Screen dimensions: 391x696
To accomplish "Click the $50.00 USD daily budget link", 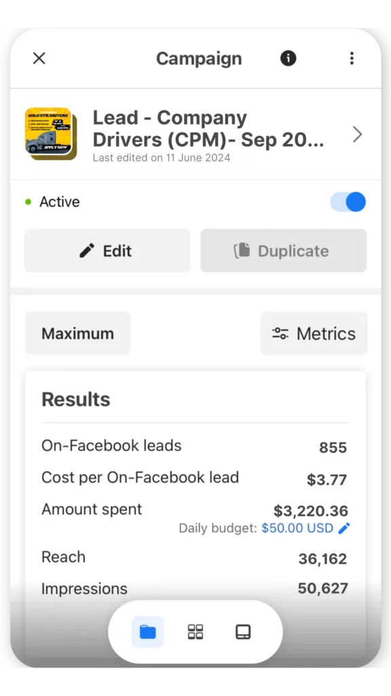I will point(297,528).
